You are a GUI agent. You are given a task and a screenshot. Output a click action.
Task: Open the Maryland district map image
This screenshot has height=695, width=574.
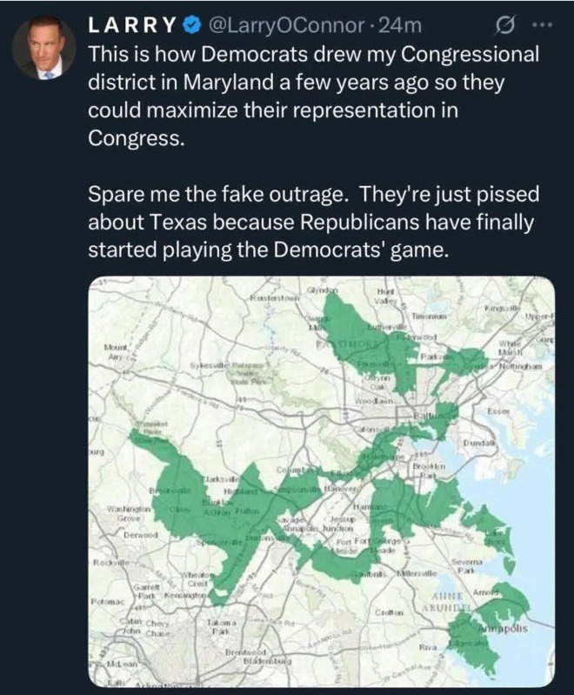(x=321, y=483)
